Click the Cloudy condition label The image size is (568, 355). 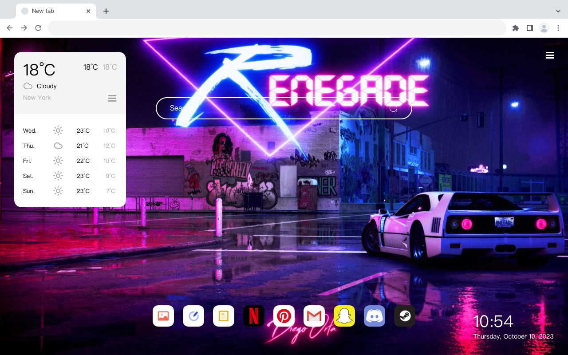coord(47,86)
